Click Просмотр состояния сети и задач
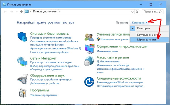Viewport: 170px width, 105px height. tap(51, 62)
